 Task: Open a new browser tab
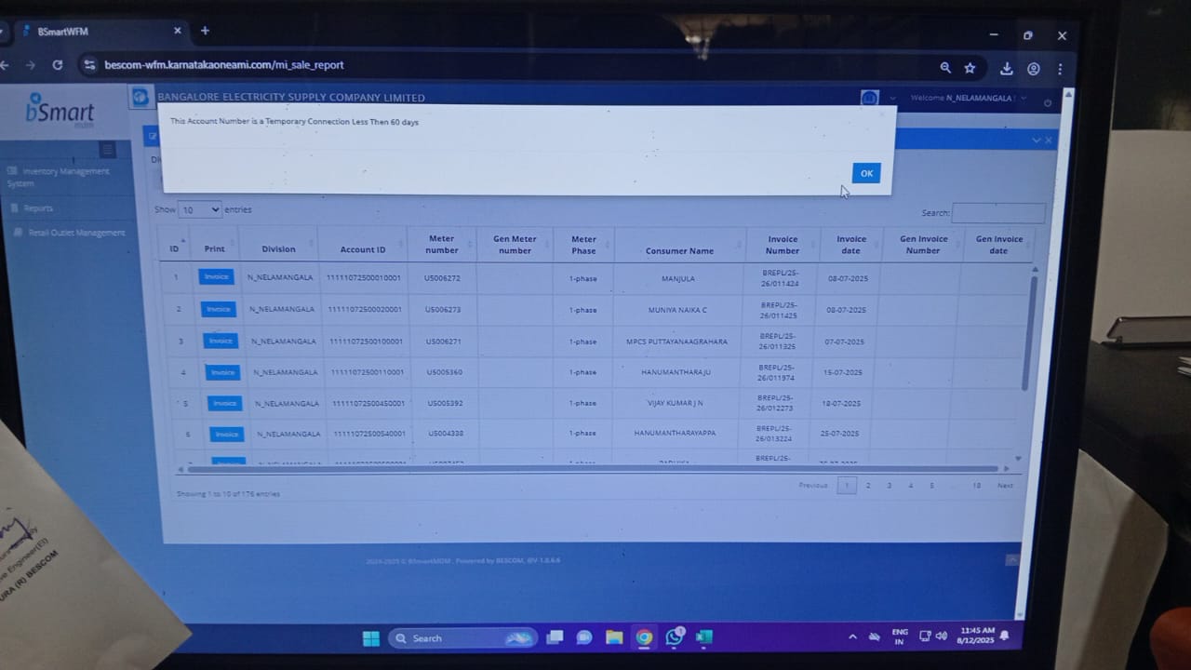point(205,31)
